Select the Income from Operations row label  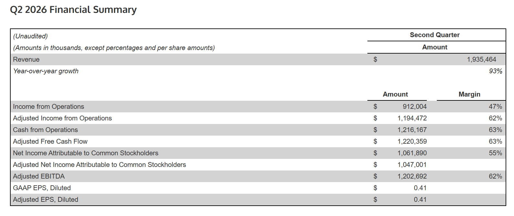(48, 107)
